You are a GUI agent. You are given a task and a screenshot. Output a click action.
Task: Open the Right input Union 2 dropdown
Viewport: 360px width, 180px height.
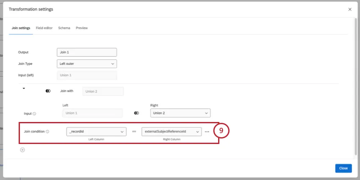[180, 113]
